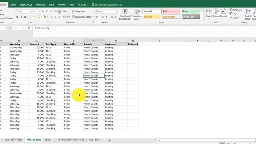Cancel formula bar entry X icon
This screenshot has height=144, width=256.
15,28
